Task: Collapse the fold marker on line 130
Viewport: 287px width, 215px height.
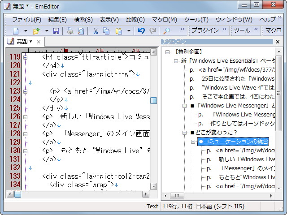Action: [26, 151]
